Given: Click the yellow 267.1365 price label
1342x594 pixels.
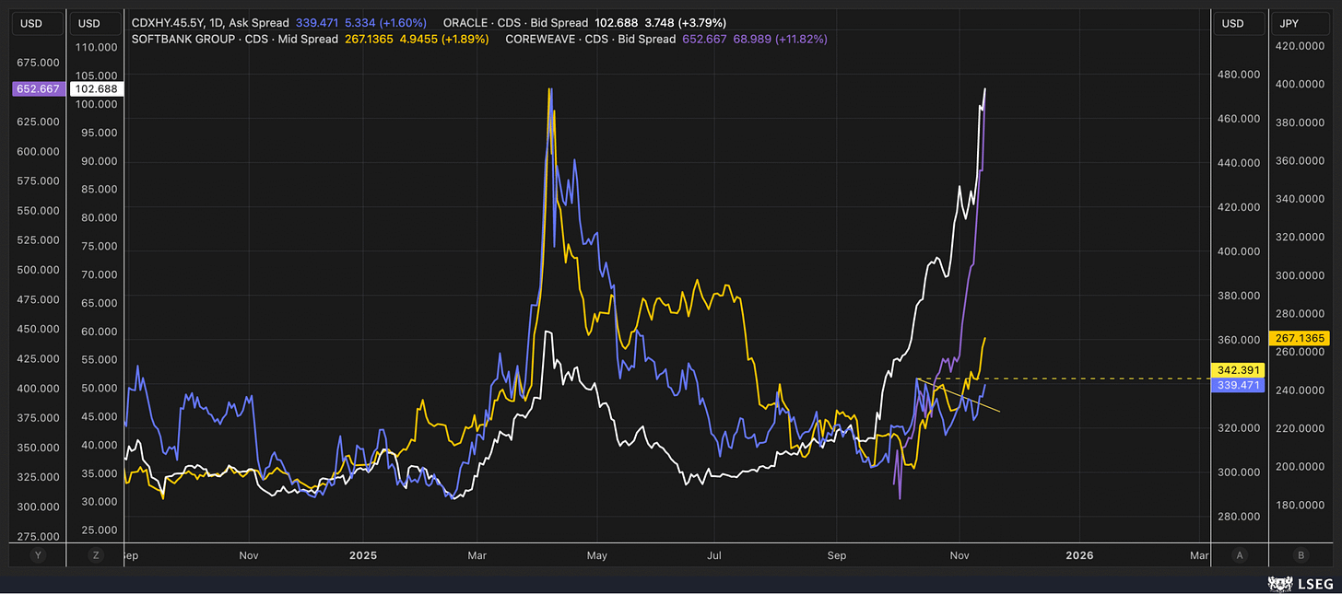Looking at the screenshot, I should pyautogui.click(x=1300, y=339).
